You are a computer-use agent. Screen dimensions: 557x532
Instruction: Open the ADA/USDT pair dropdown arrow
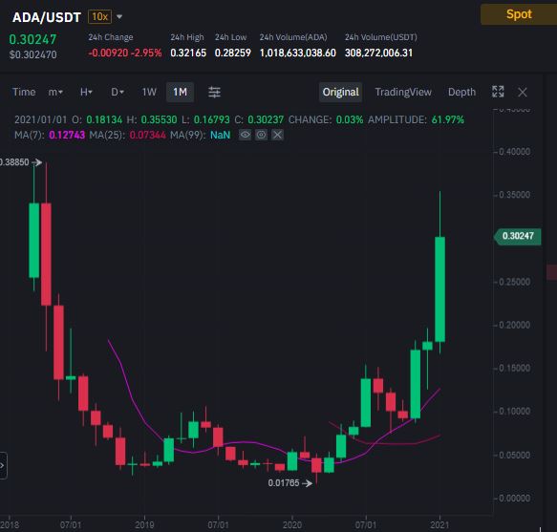coord(119,16)
